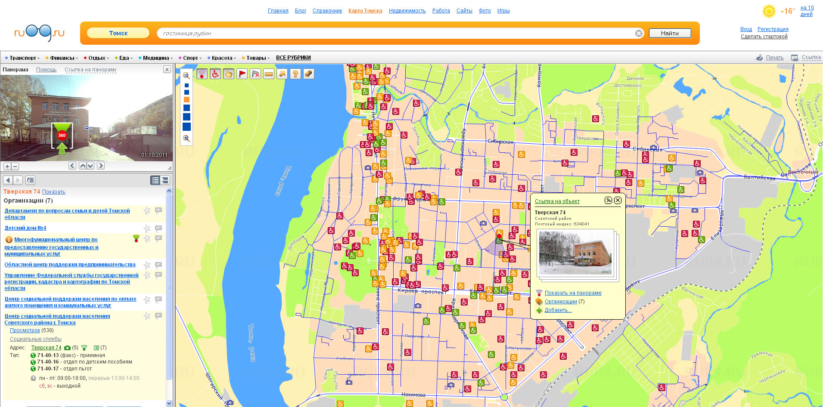Screen dimensions: 823x407
Task: Click the remove flag marker tool
Action: (x=255, y=74)
